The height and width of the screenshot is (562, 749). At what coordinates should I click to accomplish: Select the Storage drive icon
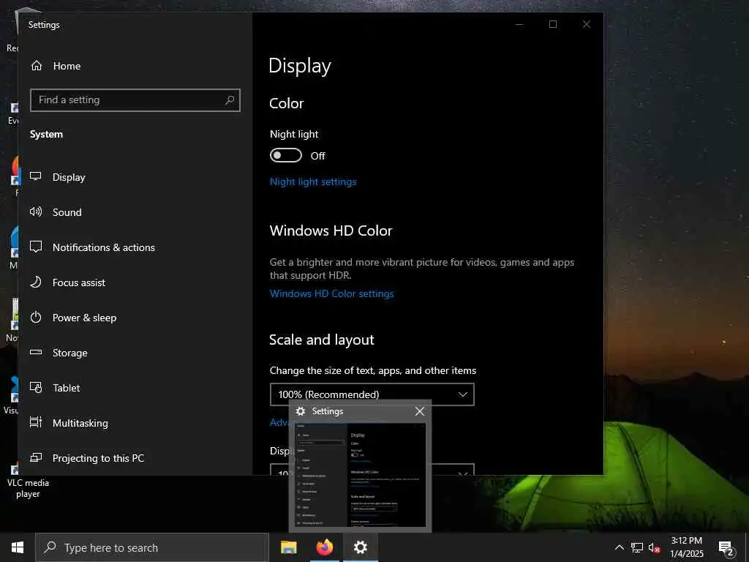point(36,352)
